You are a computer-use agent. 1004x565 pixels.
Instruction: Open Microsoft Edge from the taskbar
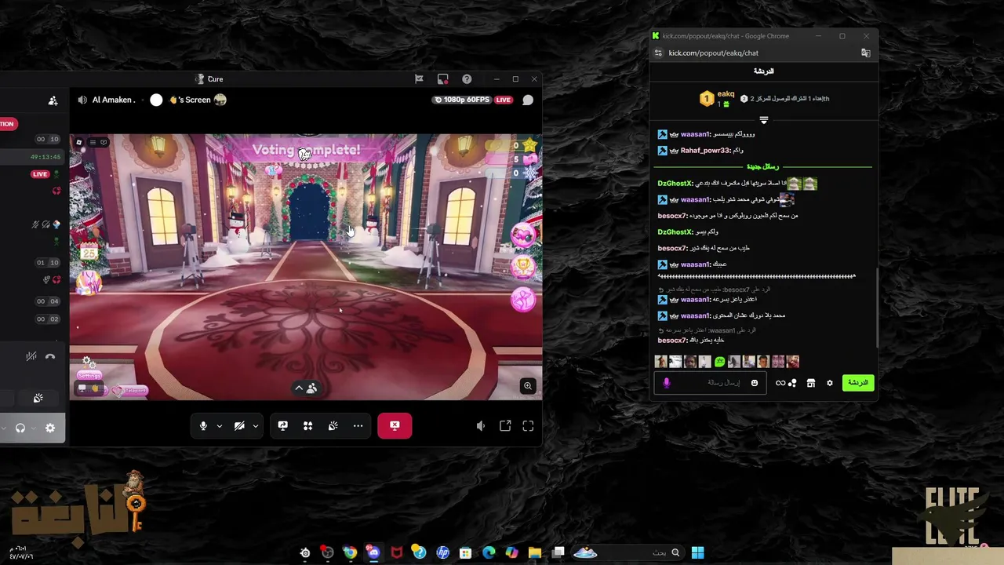[489, 552]
